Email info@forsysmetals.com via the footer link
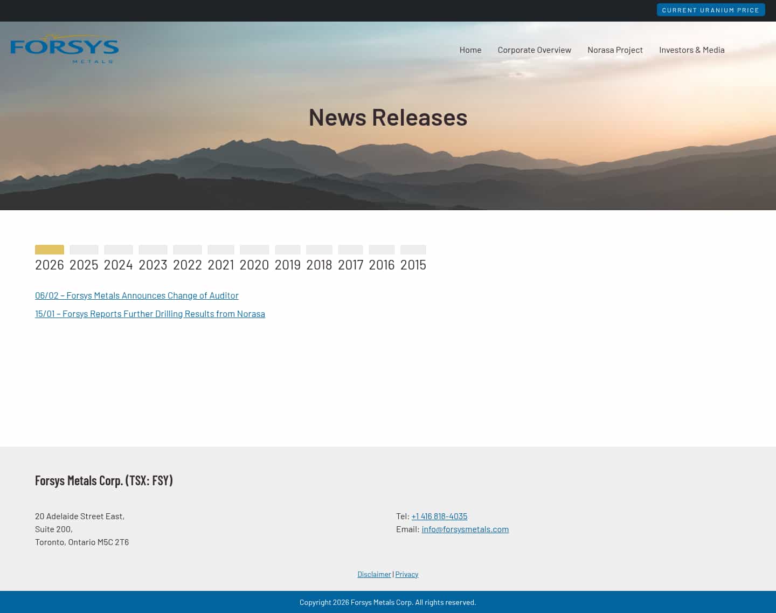This screenshot has height=613, width=776. [465, 529]
